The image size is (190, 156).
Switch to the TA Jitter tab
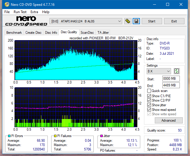pyautogui.click(x=103, y=33)
